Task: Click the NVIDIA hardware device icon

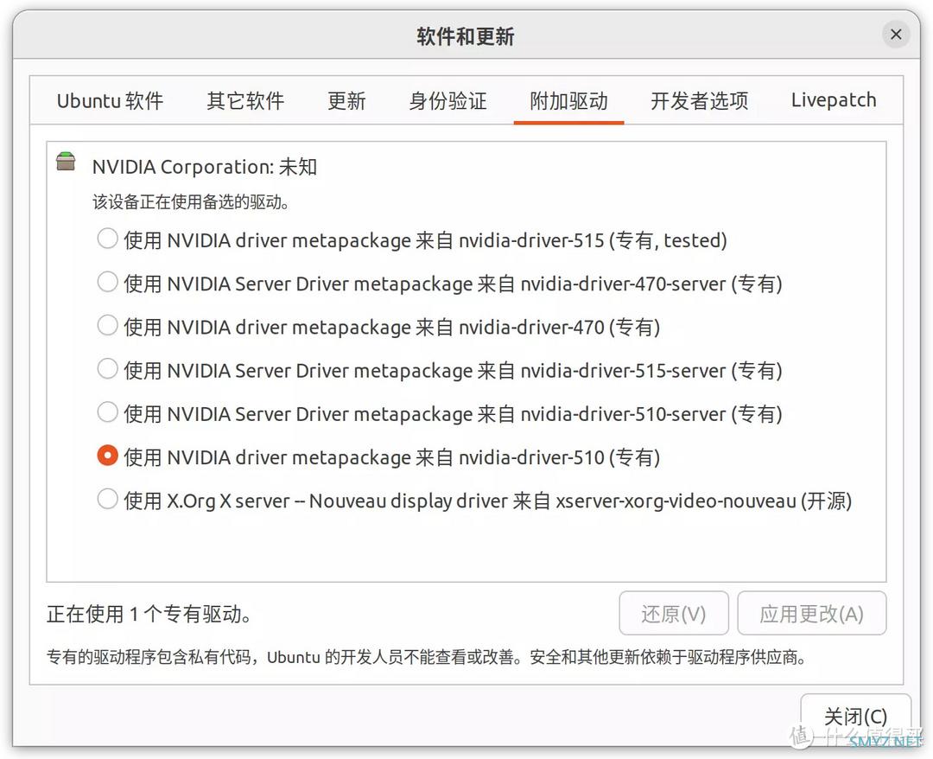Action: [x=66, y=162]
